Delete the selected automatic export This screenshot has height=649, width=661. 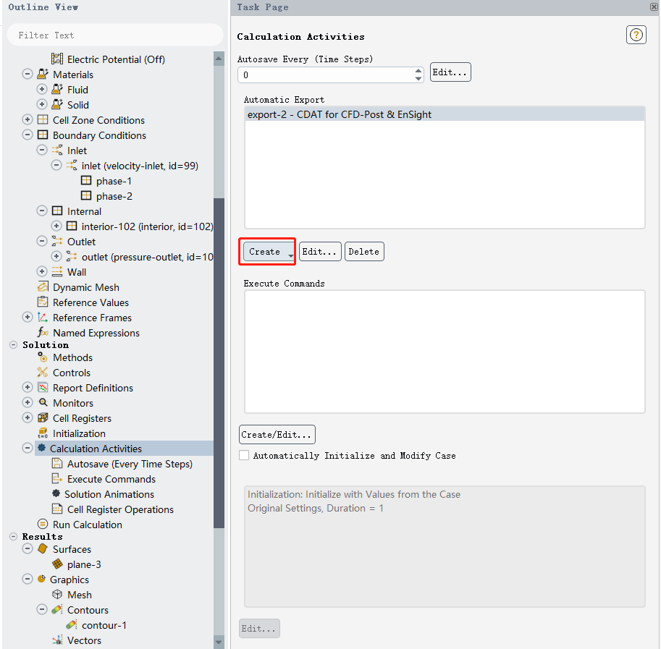[x=364, y=252]
